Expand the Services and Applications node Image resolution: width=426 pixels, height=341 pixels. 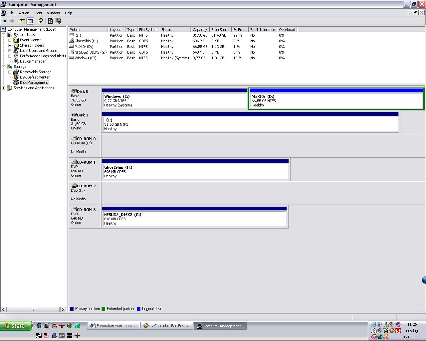tap(4, 88)
